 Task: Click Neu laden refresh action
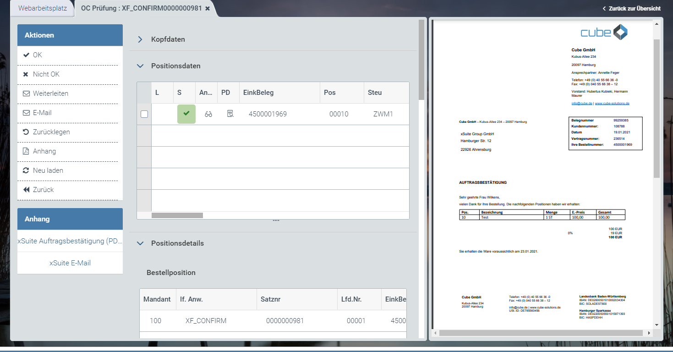[x=48, y=170]
